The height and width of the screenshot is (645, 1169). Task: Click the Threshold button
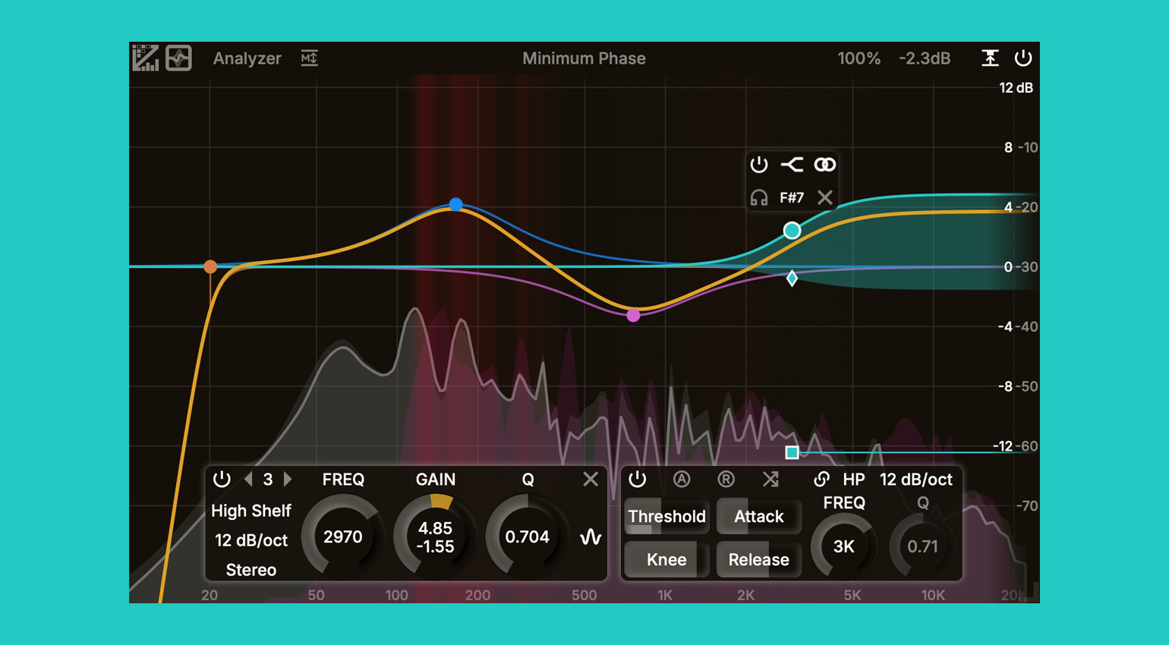point(666,517)
